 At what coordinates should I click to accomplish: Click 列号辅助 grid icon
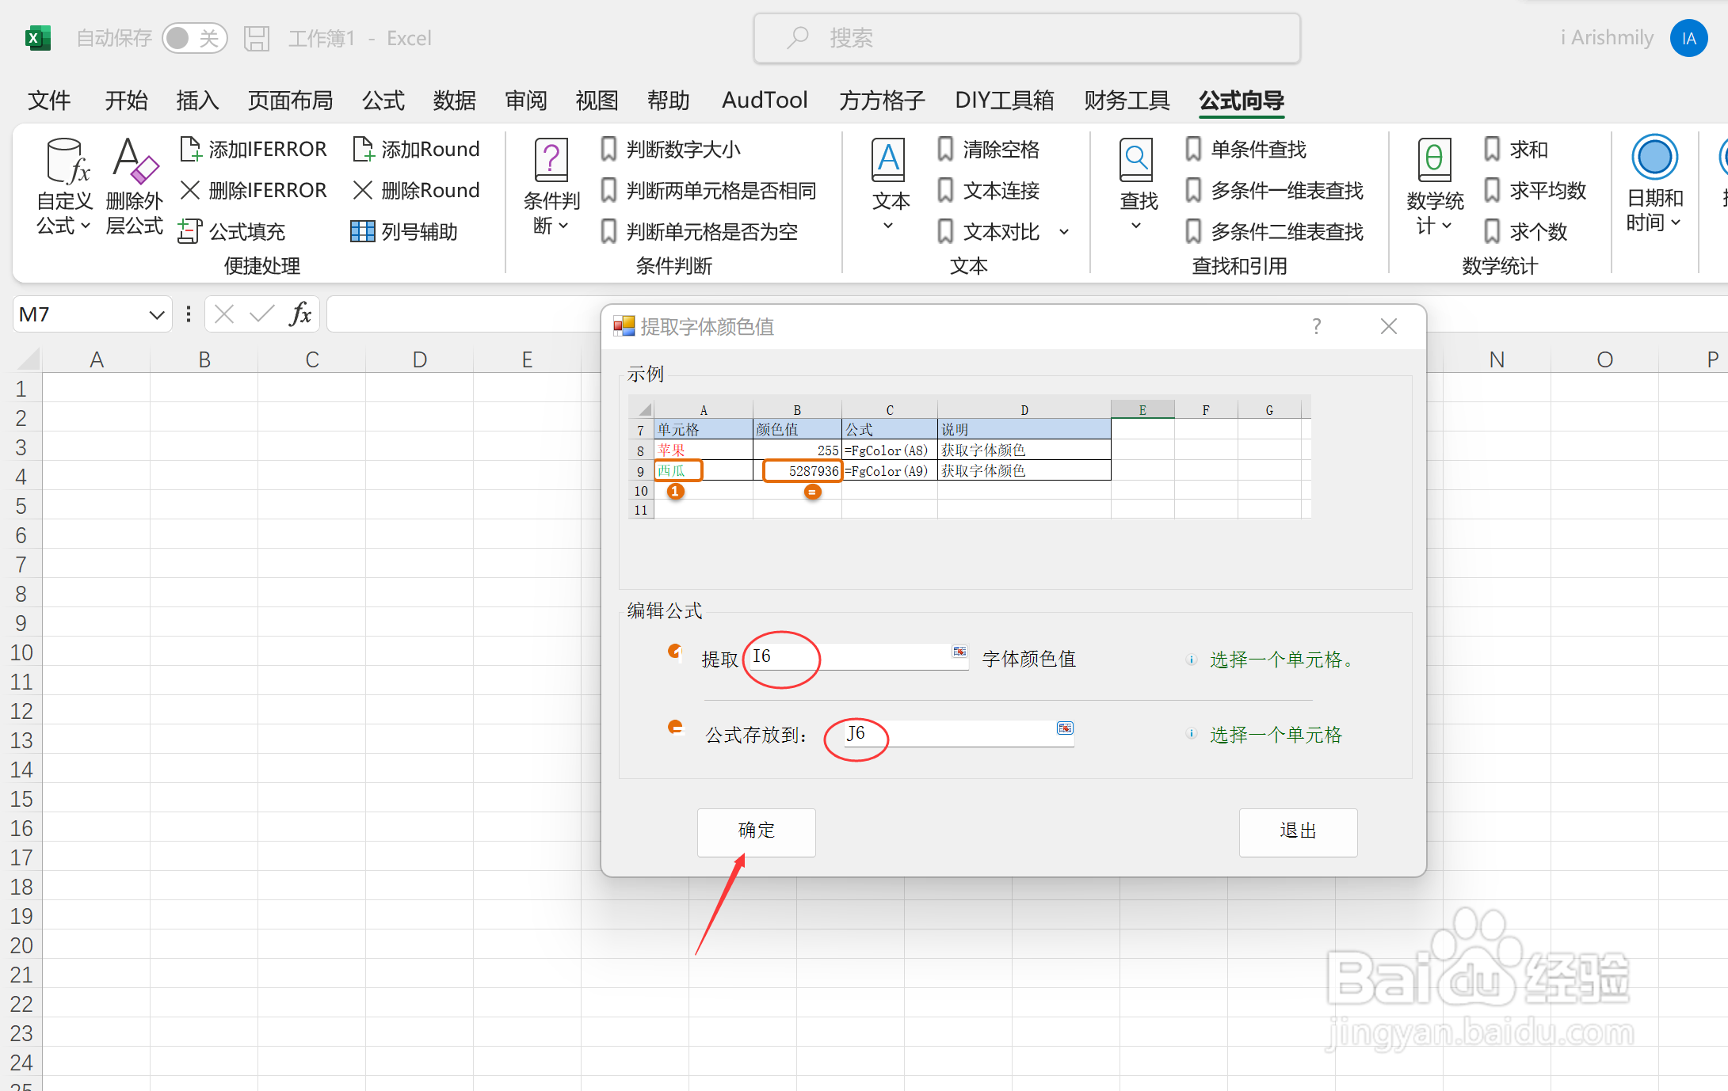pos(362,231)
